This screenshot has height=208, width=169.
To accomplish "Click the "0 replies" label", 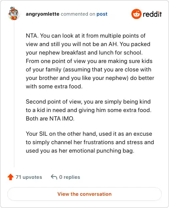I will tap(70, 177).
